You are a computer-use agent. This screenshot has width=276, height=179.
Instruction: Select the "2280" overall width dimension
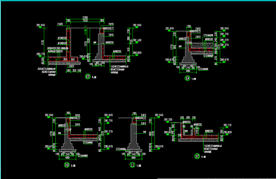pyautogui.click(x=85, y=18)
